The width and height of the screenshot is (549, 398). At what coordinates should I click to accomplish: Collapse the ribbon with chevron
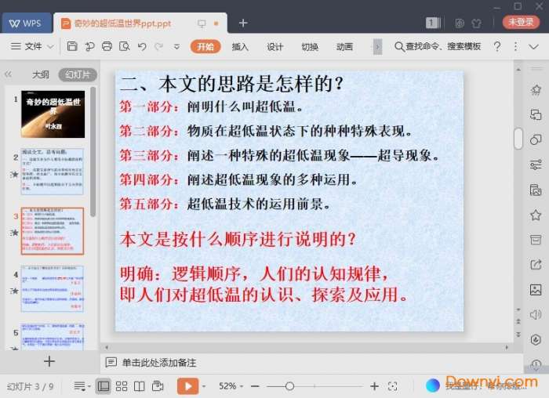click(533, 46)
